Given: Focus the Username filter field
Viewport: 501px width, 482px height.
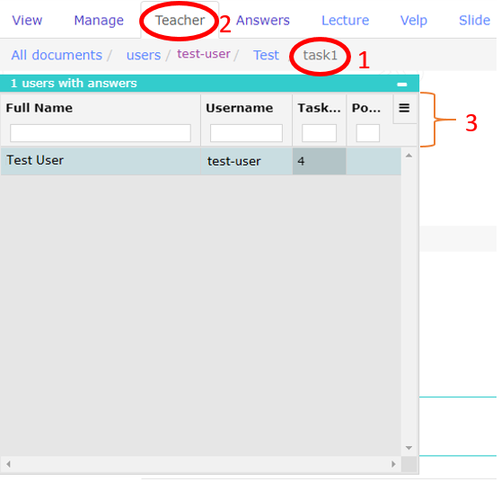Looking at the screenshot, I should click(246, 133).
